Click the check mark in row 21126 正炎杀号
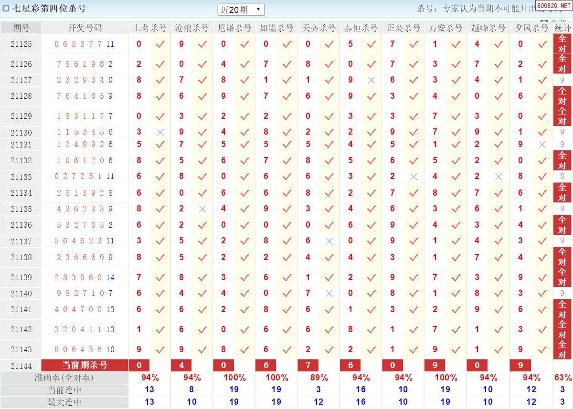Screen dimensions: 573x409 (414, 64)
